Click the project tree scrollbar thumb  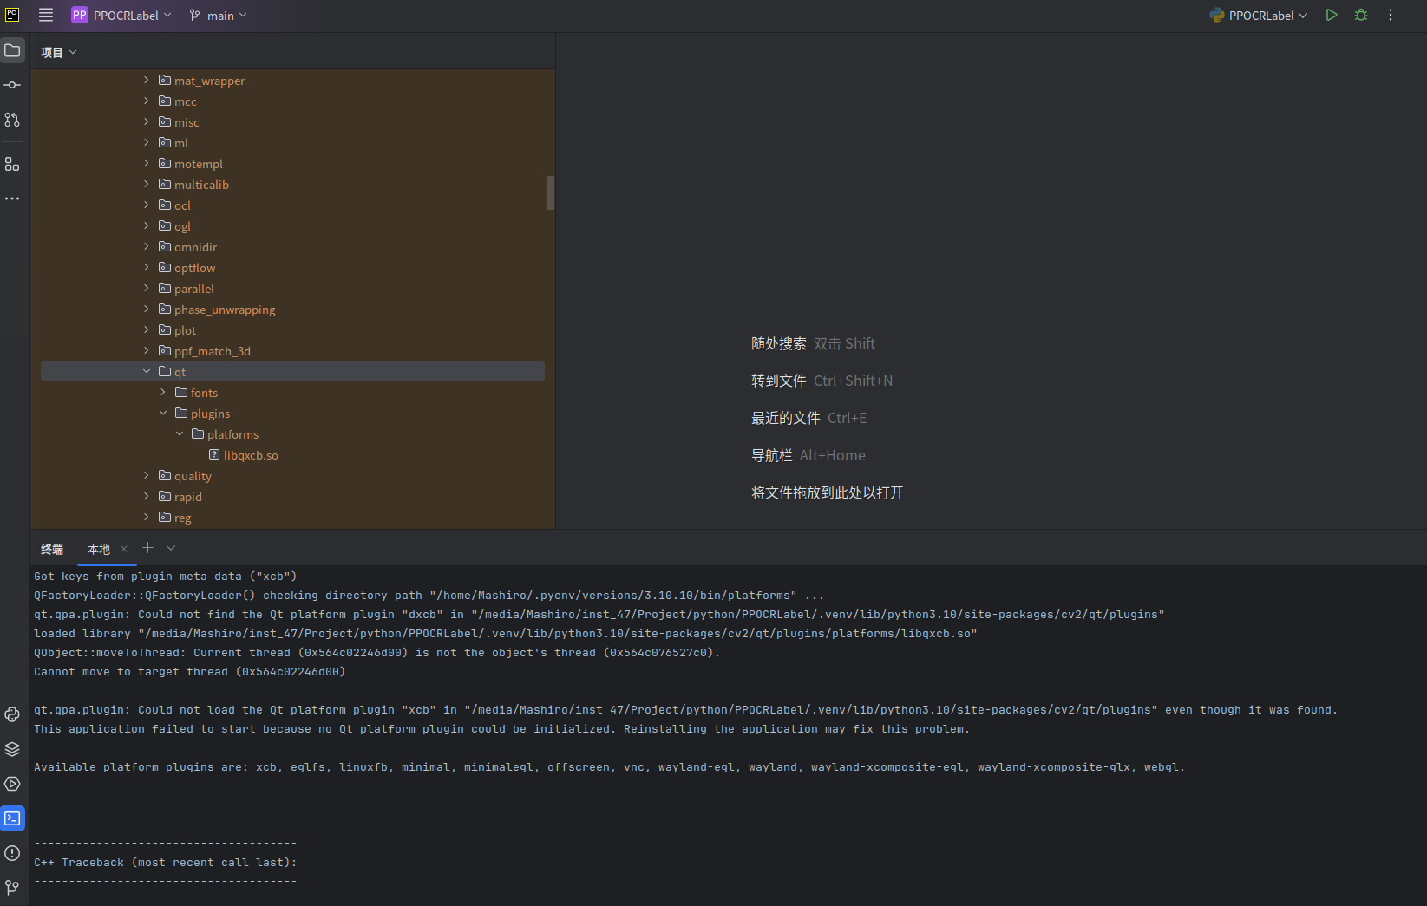tap(550, 192)
